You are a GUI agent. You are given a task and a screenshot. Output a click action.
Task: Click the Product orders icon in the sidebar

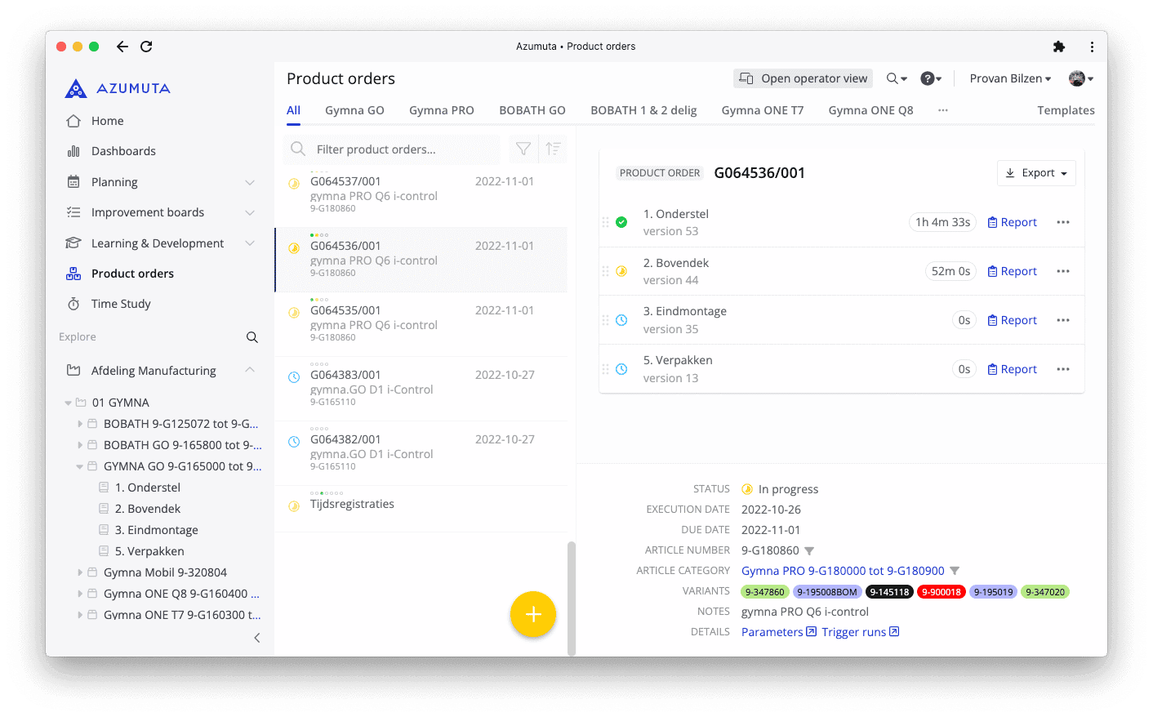73,273
